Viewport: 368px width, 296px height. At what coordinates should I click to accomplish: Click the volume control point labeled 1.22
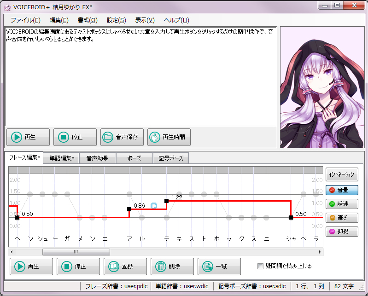tap(166, 201)
